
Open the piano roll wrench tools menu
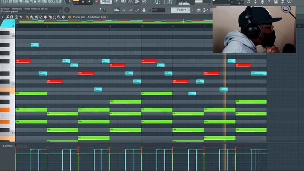tap(8, 17)
